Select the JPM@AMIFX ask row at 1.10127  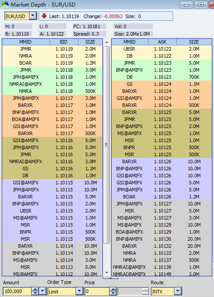click(x=162, y=204)
